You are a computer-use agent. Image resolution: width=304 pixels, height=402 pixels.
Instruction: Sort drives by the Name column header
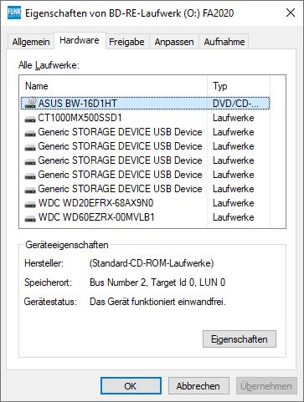pyautogui.click(x=113, y=86)
